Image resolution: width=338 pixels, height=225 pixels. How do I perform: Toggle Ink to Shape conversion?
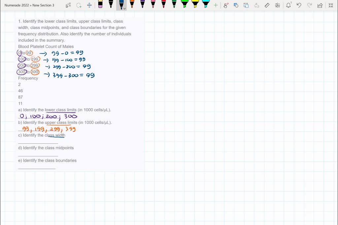click(236, 5)
